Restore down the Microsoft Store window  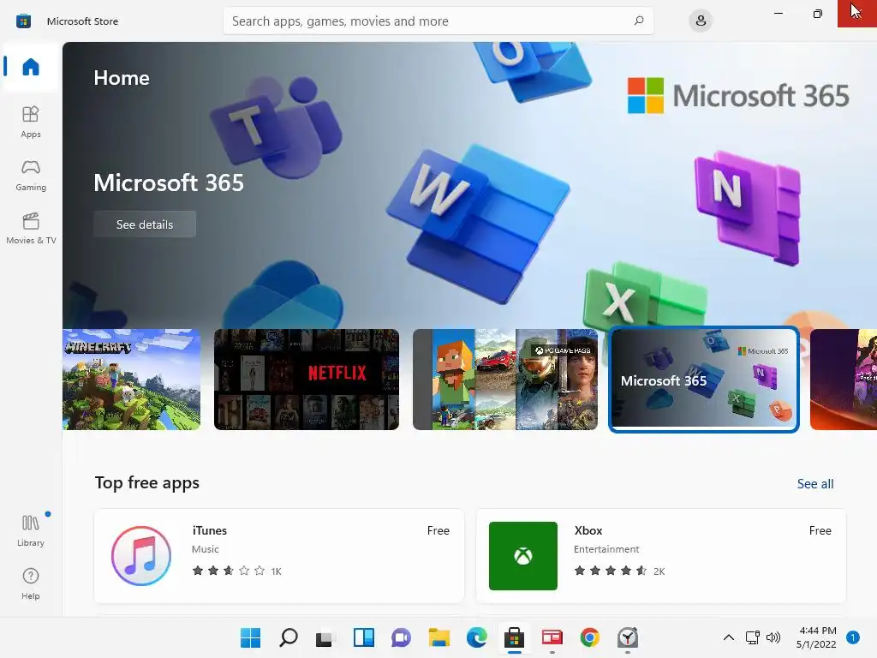coord(818,14)
